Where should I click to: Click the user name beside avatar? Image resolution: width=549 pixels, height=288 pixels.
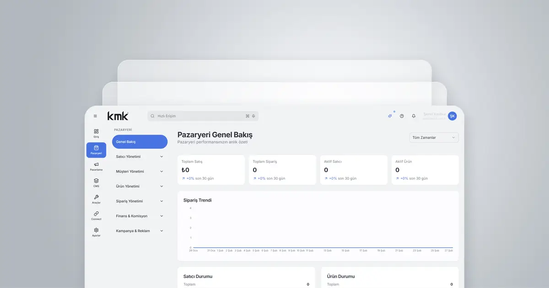coord(434,114)
